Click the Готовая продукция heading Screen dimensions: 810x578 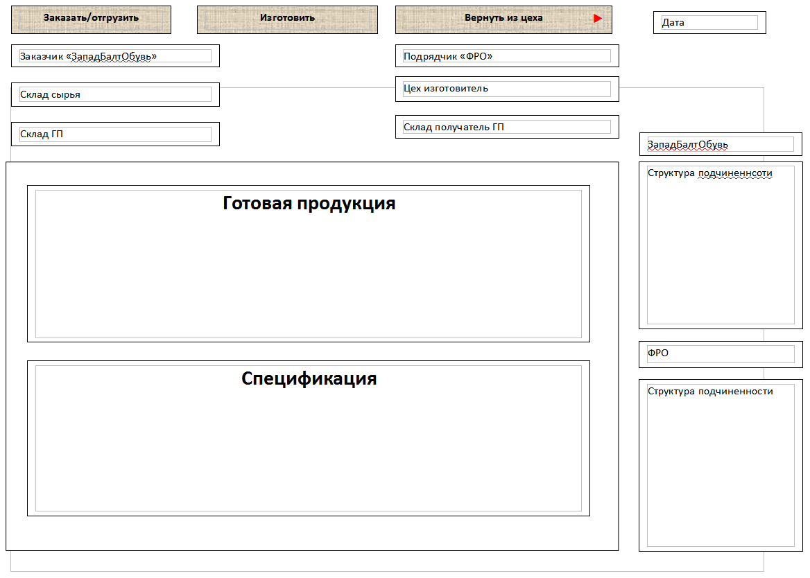309,204
